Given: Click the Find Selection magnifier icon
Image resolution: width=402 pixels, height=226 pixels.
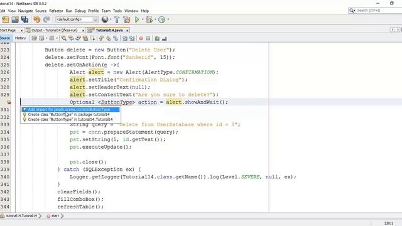Looking at the screenshot, I should click(x=64, y=38).
